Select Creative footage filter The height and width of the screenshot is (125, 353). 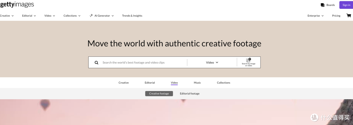(159, 94)
